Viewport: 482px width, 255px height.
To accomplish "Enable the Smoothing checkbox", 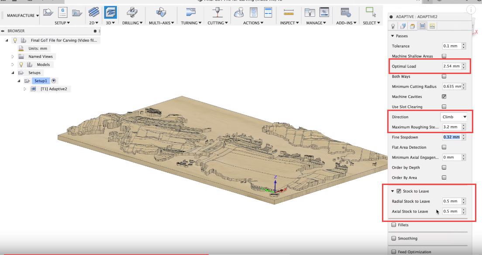I will pos(394,238).
